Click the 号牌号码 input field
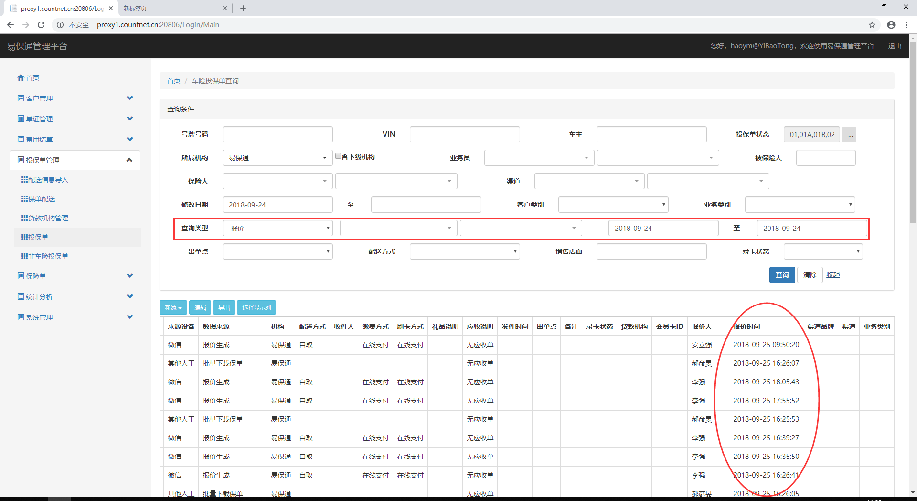Viewport: 917px width, 501px height. 277,135
